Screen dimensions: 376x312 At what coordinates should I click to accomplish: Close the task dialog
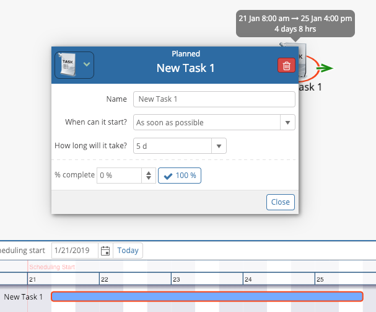tap(281, 202)
